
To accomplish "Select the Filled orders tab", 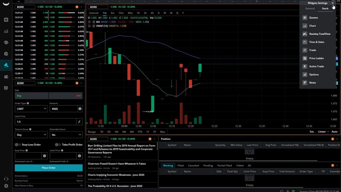I will 180,165.
